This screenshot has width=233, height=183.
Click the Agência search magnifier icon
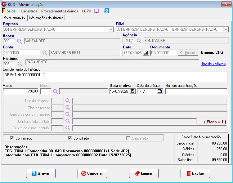139,41
